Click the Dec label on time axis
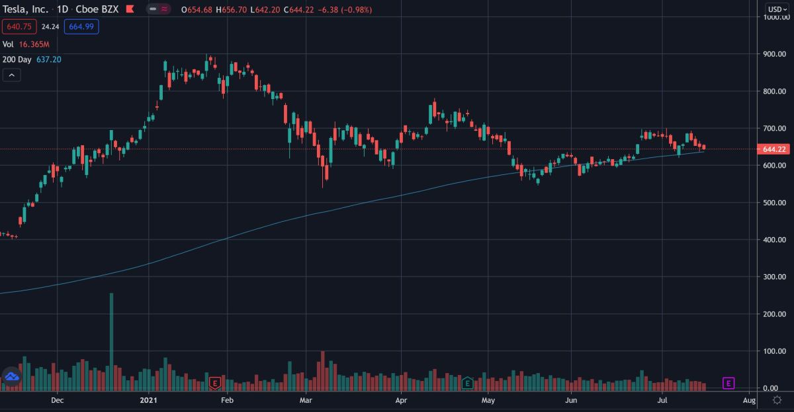The width and height of the screenshot is (794, 412). 57,400
